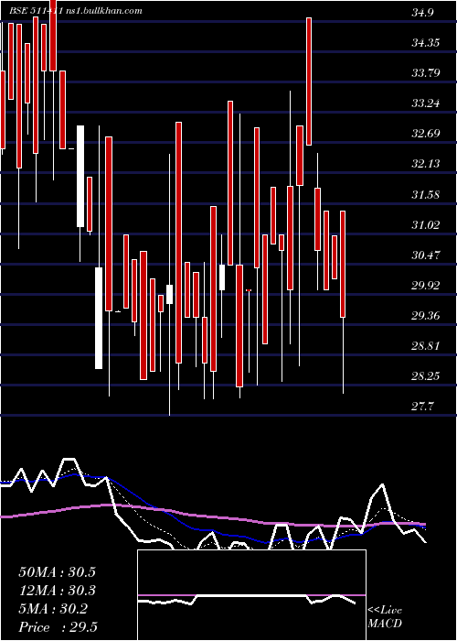Click the 31.58 price axis label
457x641 pixels.
tap(428, 194)
